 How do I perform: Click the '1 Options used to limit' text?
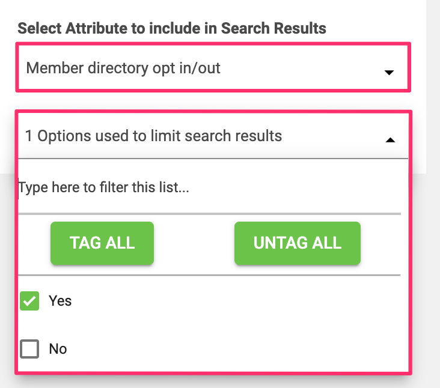pos(153,136)
